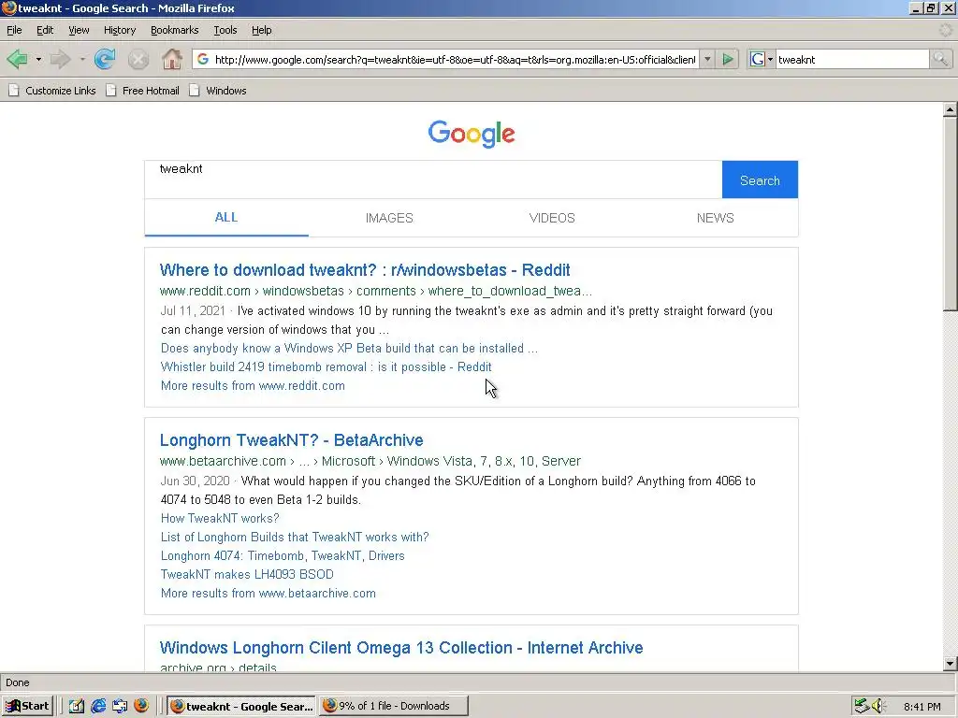The height and width of the screenshot is (718, 958).
Task: Open 'Whistler build 2419 timebomb removal' link
Action: click(326, 366)
